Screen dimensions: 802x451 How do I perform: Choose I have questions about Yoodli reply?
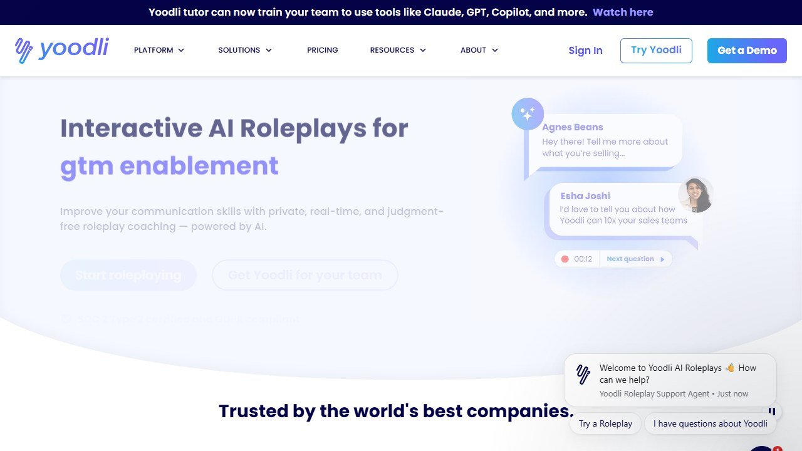[711, 423]
